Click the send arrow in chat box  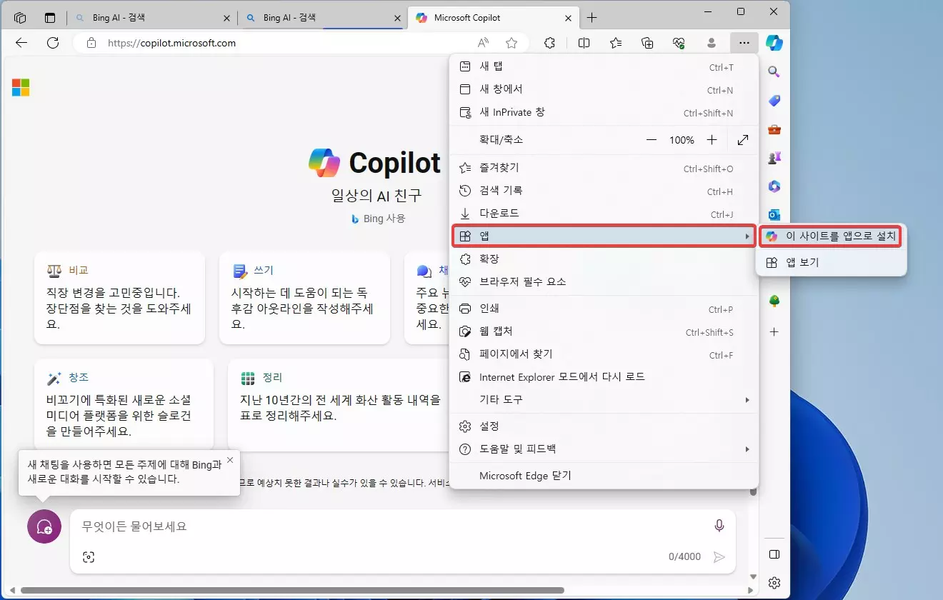[719, 556]
